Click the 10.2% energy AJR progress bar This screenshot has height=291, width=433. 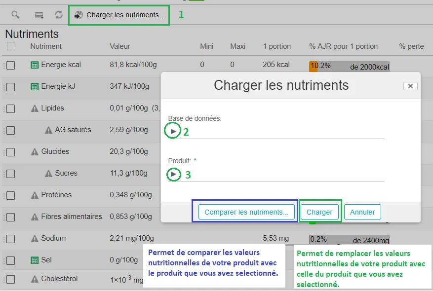[350, 67]
